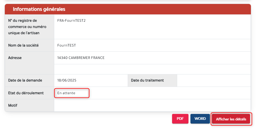Click the Etat du déroulement label
Screen dimensions: 256x130
[26, 93]
